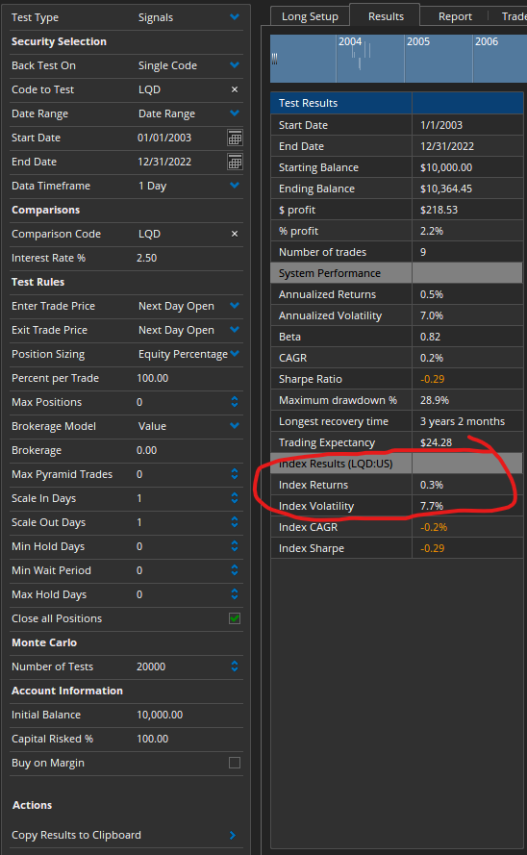
Task: Click the Copy Results to Clipboard arrow
Action: pos(233,836)
